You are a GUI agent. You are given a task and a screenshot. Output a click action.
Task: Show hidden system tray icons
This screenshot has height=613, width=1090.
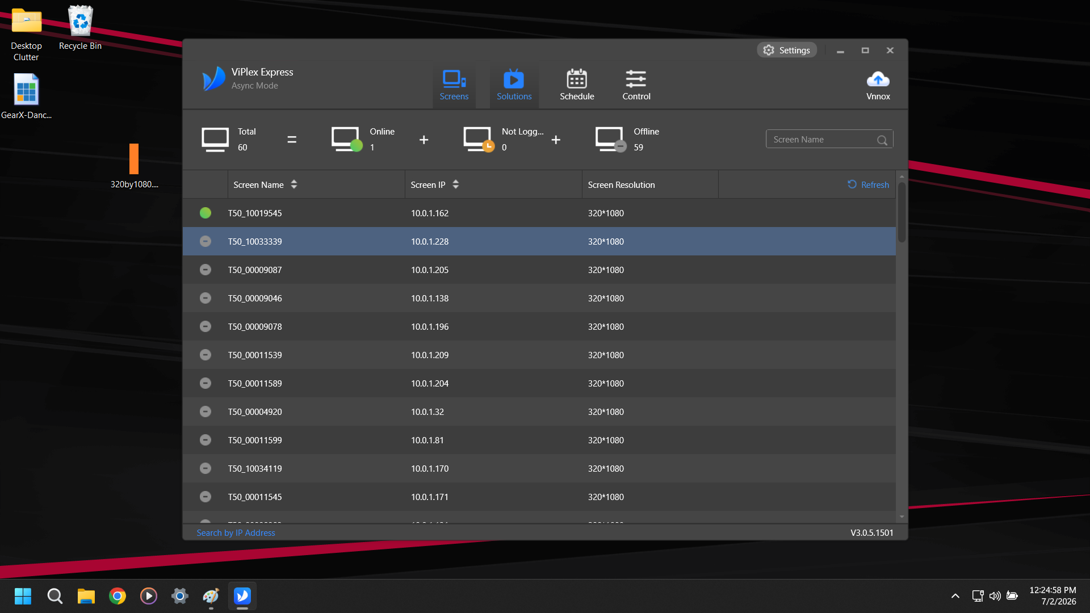coord(955,596)
